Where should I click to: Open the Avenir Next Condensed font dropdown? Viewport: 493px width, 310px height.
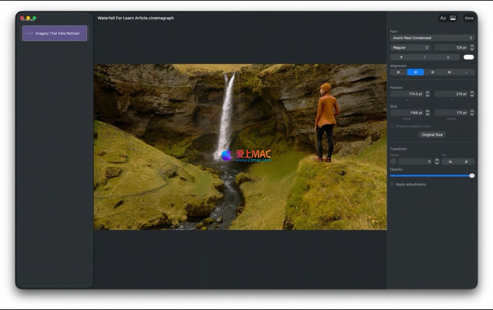click(x=432, y=38)
